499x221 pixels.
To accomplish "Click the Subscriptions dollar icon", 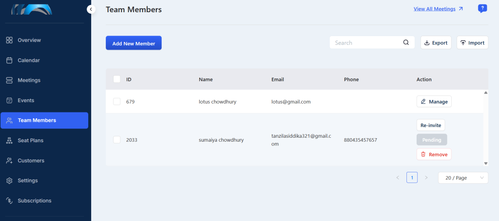I will pos(9,201).
